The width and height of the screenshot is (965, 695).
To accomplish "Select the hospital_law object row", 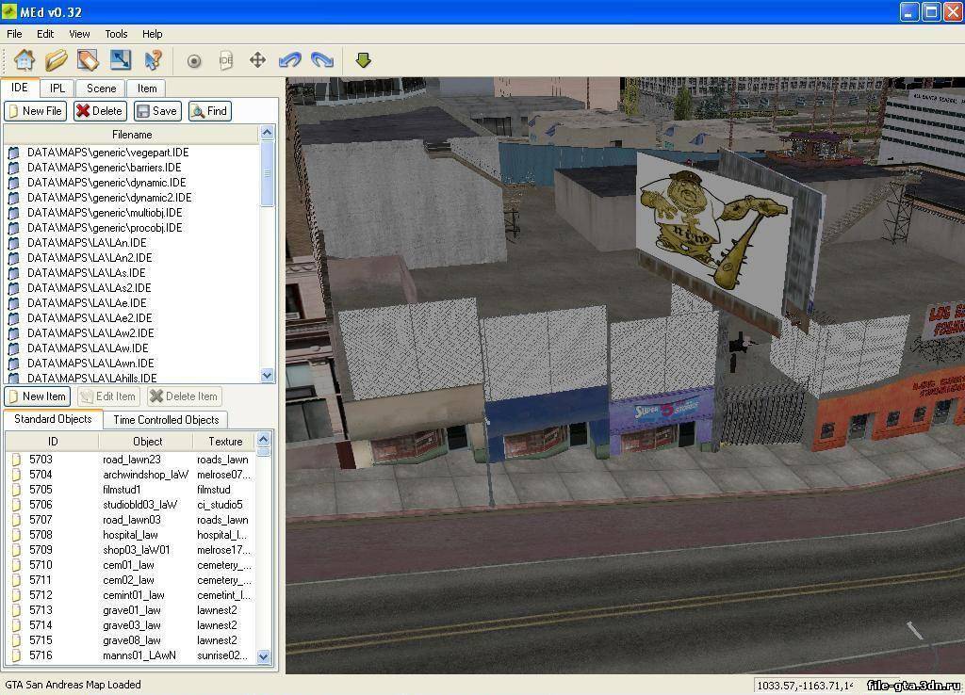I will tap(131, 535).
